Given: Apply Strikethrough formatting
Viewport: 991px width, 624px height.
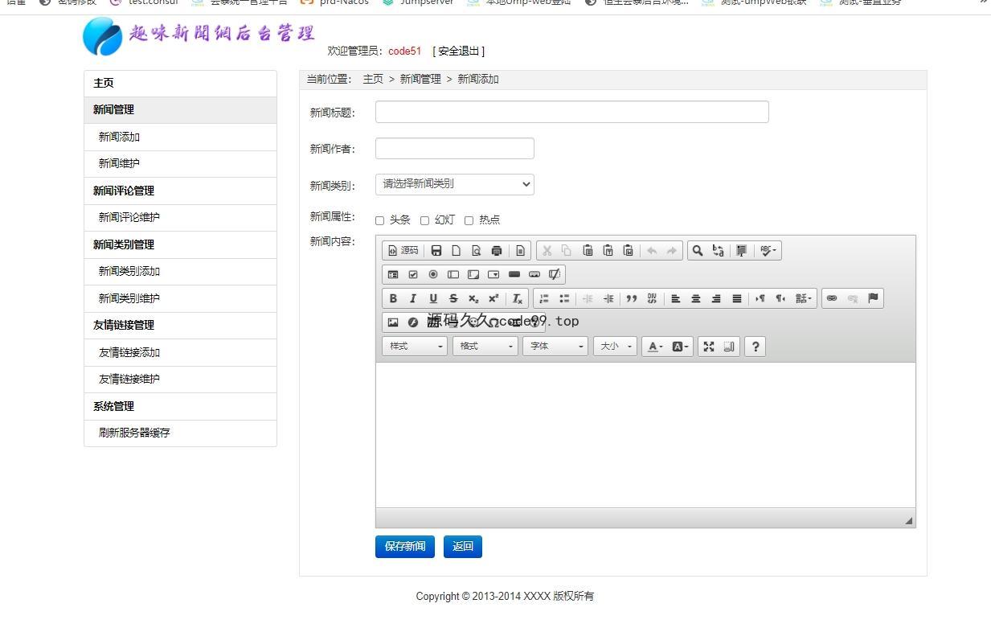Looking at the screenshot, I should point(453,299).
